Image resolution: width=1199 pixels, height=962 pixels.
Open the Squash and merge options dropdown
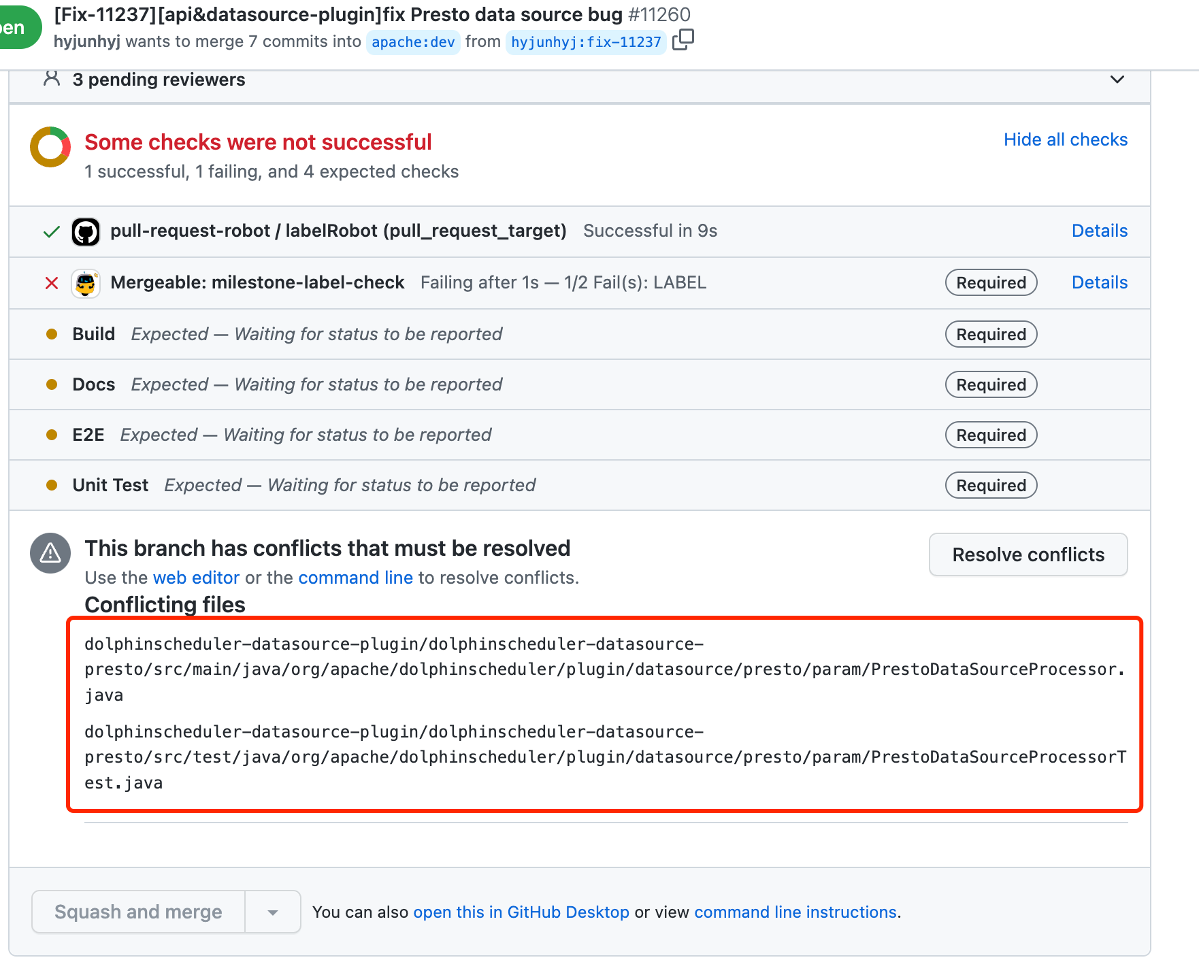pos(273,912)
